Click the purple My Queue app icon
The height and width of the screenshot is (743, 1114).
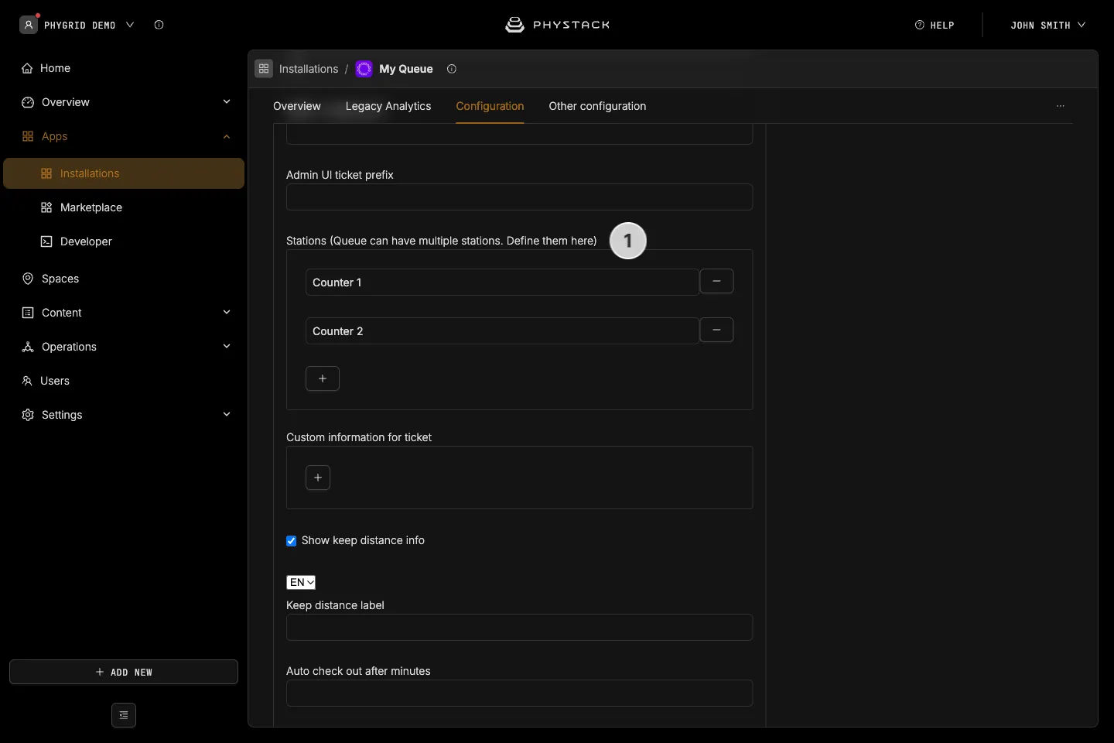364,69
